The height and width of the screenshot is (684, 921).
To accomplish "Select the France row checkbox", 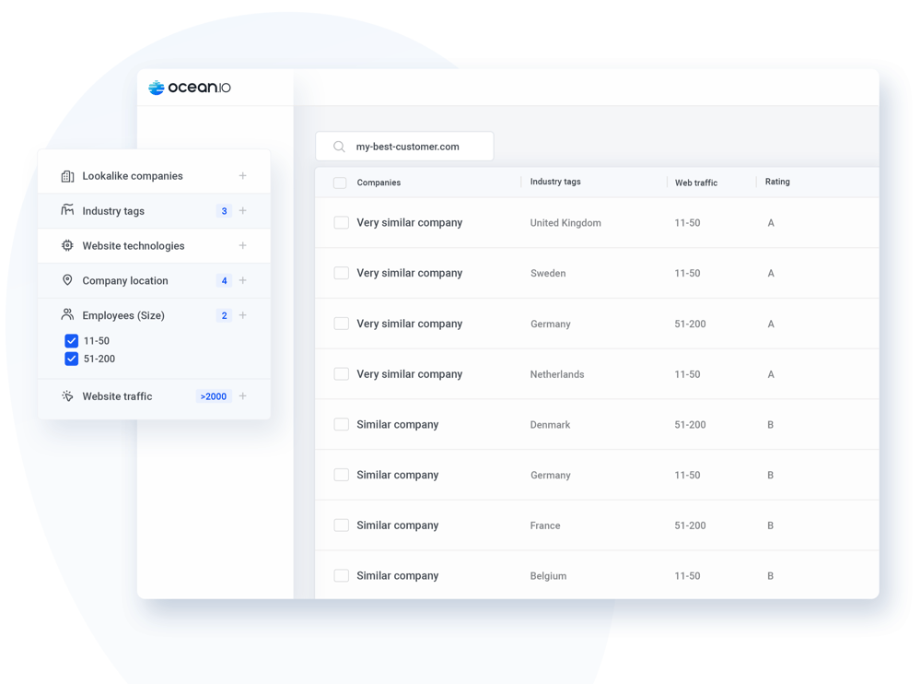I will (342, 525).
